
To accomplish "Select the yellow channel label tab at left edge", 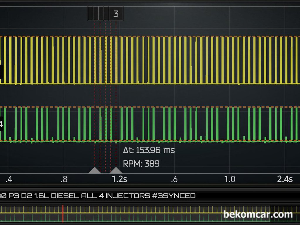I will tap(1, 72).
